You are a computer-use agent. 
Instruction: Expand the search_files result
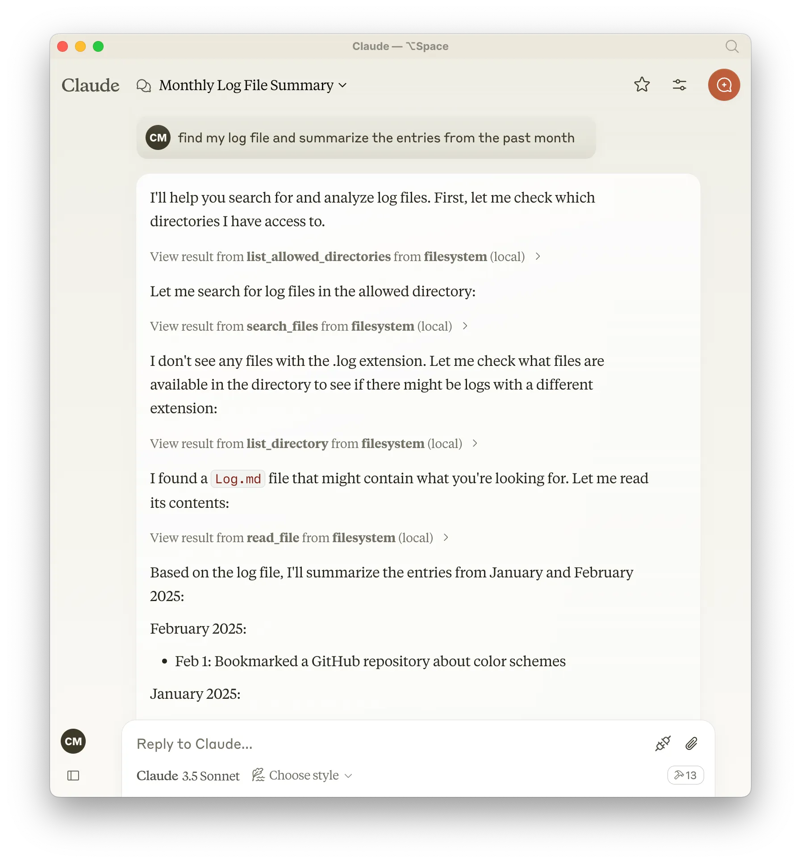click(309, 326)
